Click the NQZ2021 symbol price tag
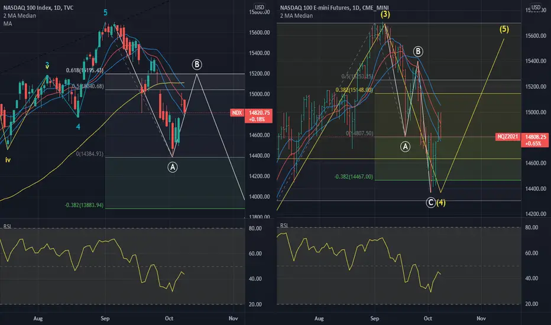 click(x=508, y=136)
